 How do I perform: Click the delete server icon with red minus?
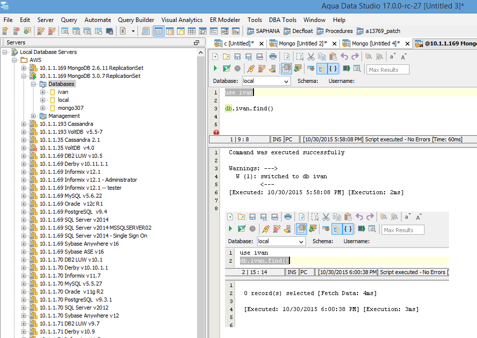pos(16,31)
